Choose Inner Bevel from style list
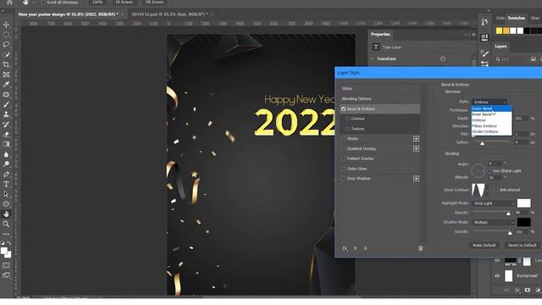Viewport: 542px width, 305px height. point(491,114)
